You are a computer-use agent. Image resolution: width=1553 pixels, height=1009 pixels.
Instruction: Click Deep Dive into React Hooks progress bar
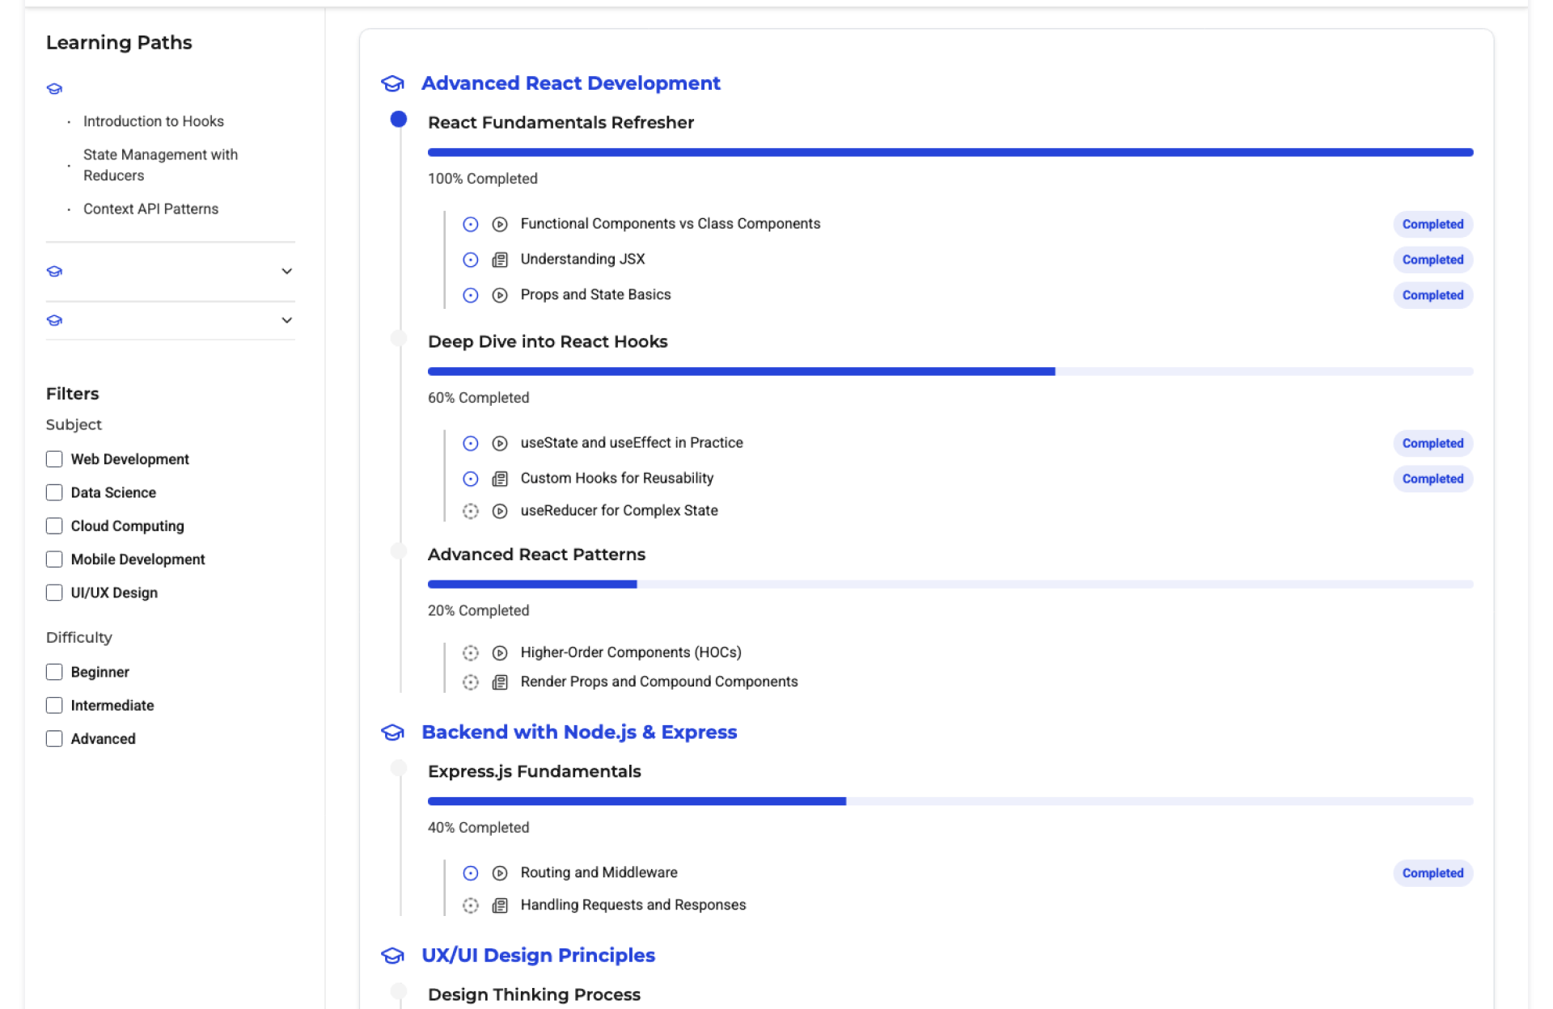950,372
